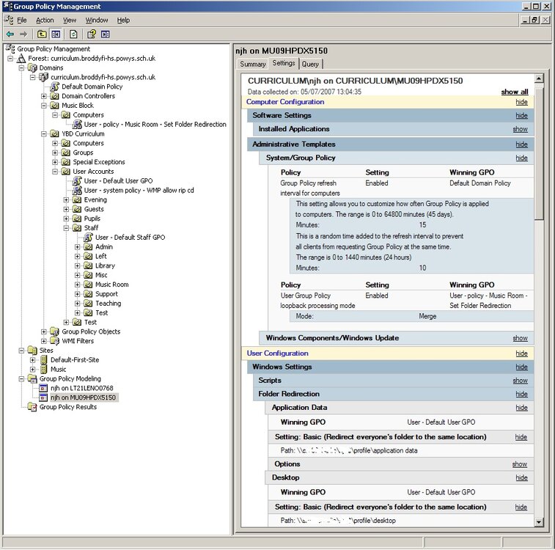Collapse the Staff node
Viewport: 555px width, 550px height.
pos(66,228)
